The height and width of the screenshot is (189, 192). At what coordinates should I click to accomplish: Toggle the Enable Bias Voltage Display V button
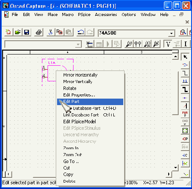coord(168,44)
